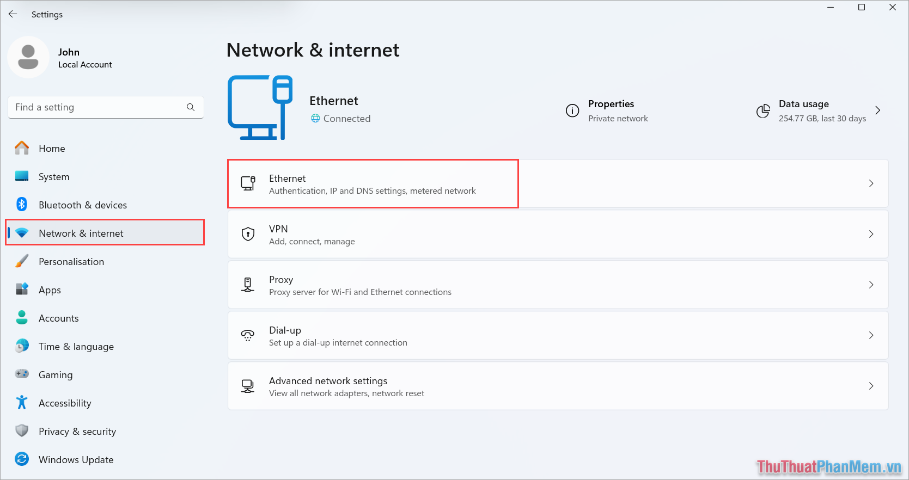Open Privacy & security from the sidebar

(77, 431)
